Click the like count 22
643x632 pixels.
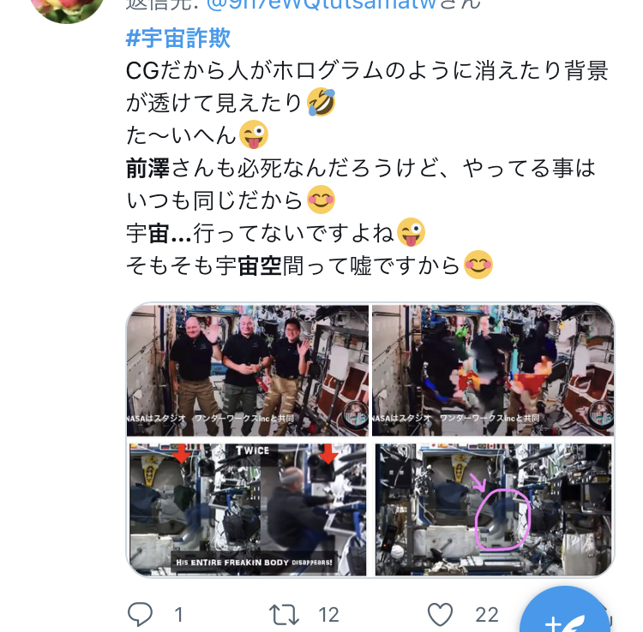pyautogui.click(x=487, y=615)
